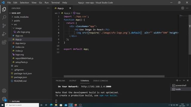This screenshot has height=107, width=191.
Task: Open the Extensions view
Action: click(4, 42)
